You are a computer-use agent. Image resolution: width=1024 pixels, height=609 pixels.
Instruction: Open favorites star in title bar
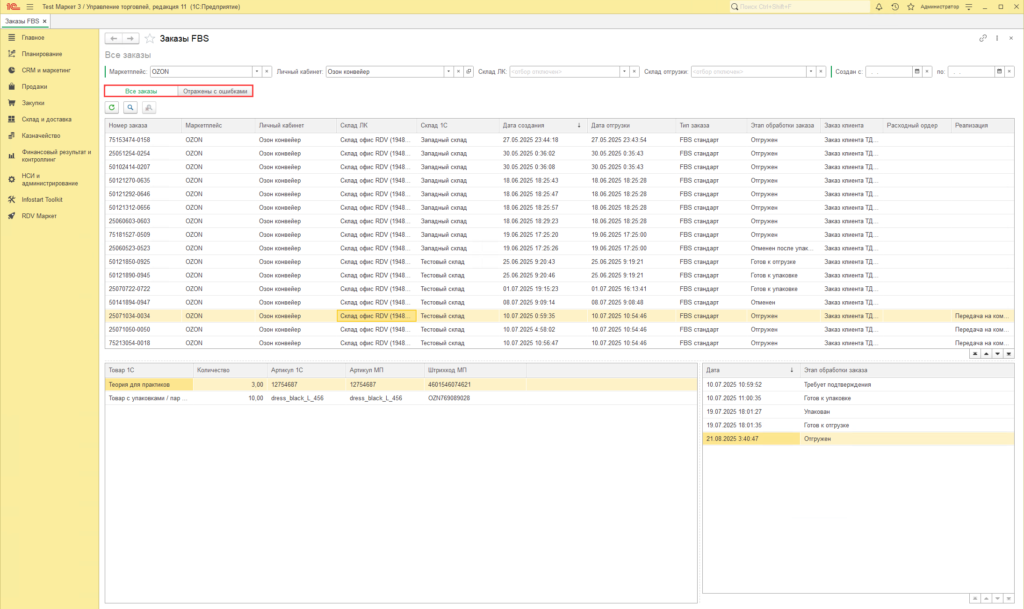click(x=911, y=7)
